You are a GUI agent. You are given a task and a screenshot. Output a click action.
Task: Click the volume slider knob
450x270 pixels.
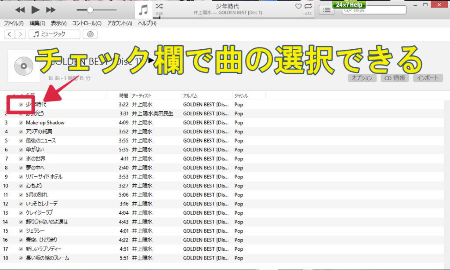coord(90,10)
